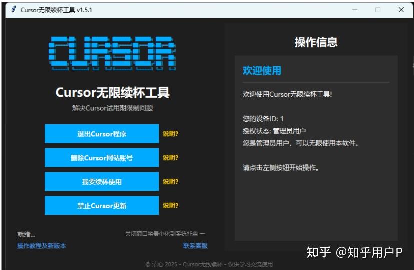Click the 退出Cursor程序 button
This screenshot has width=414, height=270.
102,134
